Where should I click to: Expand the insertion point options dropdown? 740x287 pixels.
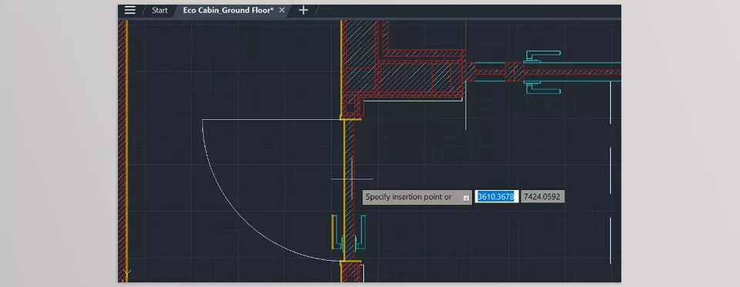click(466, 198)
